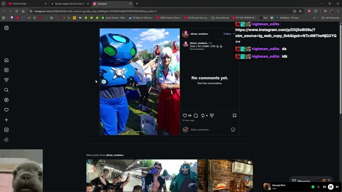Bookmark this page with star icon
This screenshot has height=192, width=342.
[300, 11]
